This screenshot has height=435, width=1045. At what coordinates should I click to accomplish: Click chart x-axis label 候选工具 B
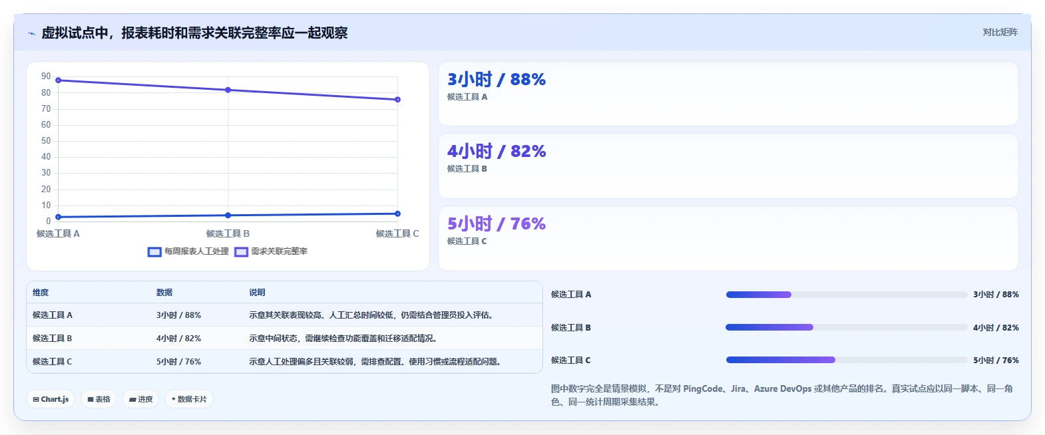pyautogui.click(x=228, y=233)
